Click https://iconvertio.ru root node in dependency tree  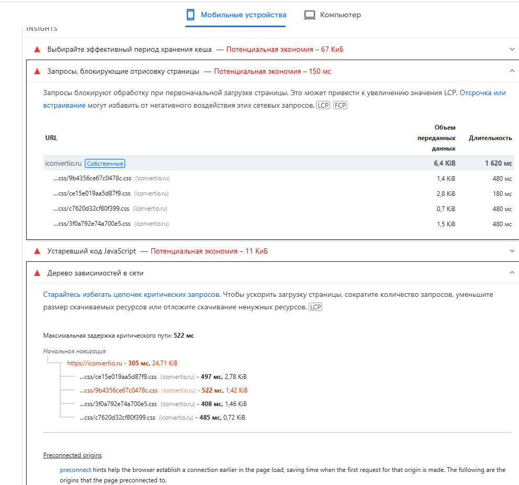coord(95,363)
